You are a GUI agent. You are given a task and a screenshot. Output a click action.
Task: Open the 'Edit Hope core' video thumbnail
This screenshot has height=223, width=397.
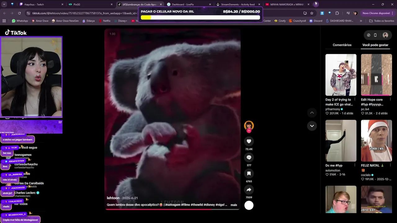pos(377,75)
